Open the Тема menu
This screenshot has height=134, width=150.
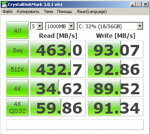pos(48,12)
